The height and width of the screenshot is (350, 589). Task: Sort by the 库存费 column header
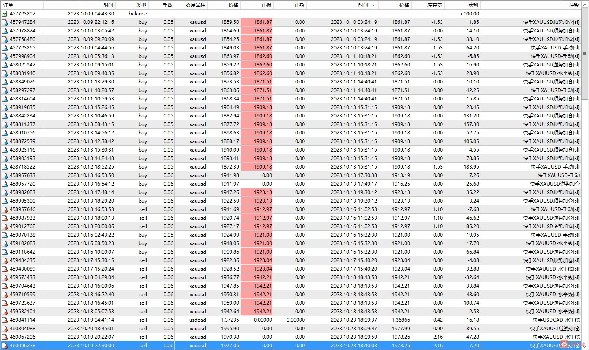point(428,5)
